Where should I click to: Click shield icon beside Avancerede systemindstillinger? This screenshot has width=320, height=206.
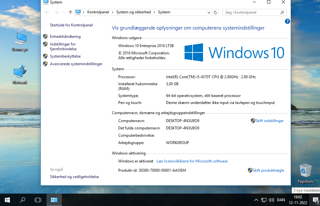point(45,64)
